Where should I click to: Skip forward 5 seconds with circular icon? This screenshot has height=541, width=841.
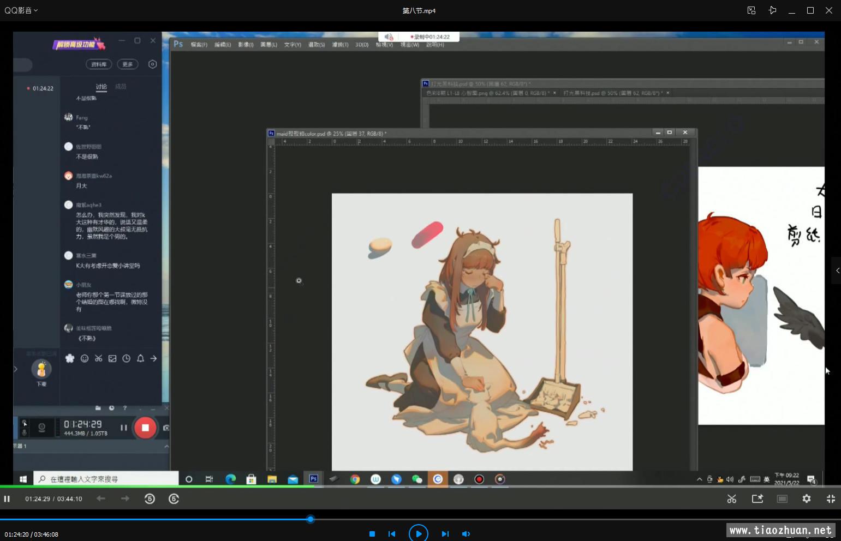[x=174, y=498]
